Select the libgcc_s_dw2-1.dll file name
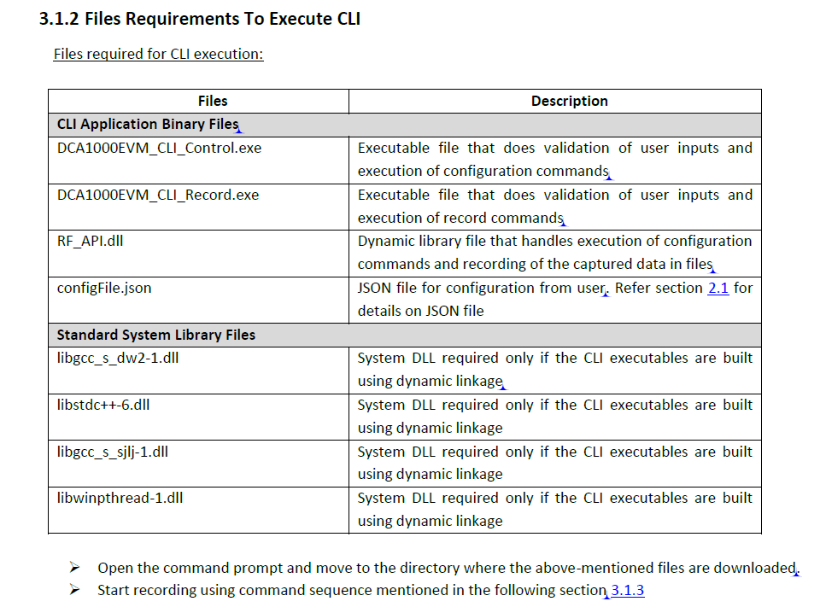This screenshot has height=613, width=826. pos(118,358)
